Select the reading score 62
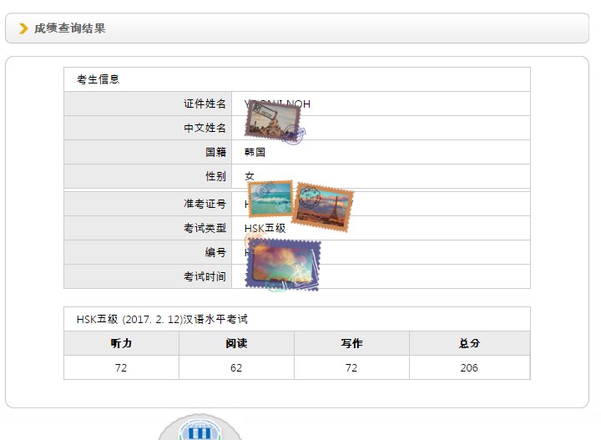This screenshot has width=601, height=440. click(236, 367)
